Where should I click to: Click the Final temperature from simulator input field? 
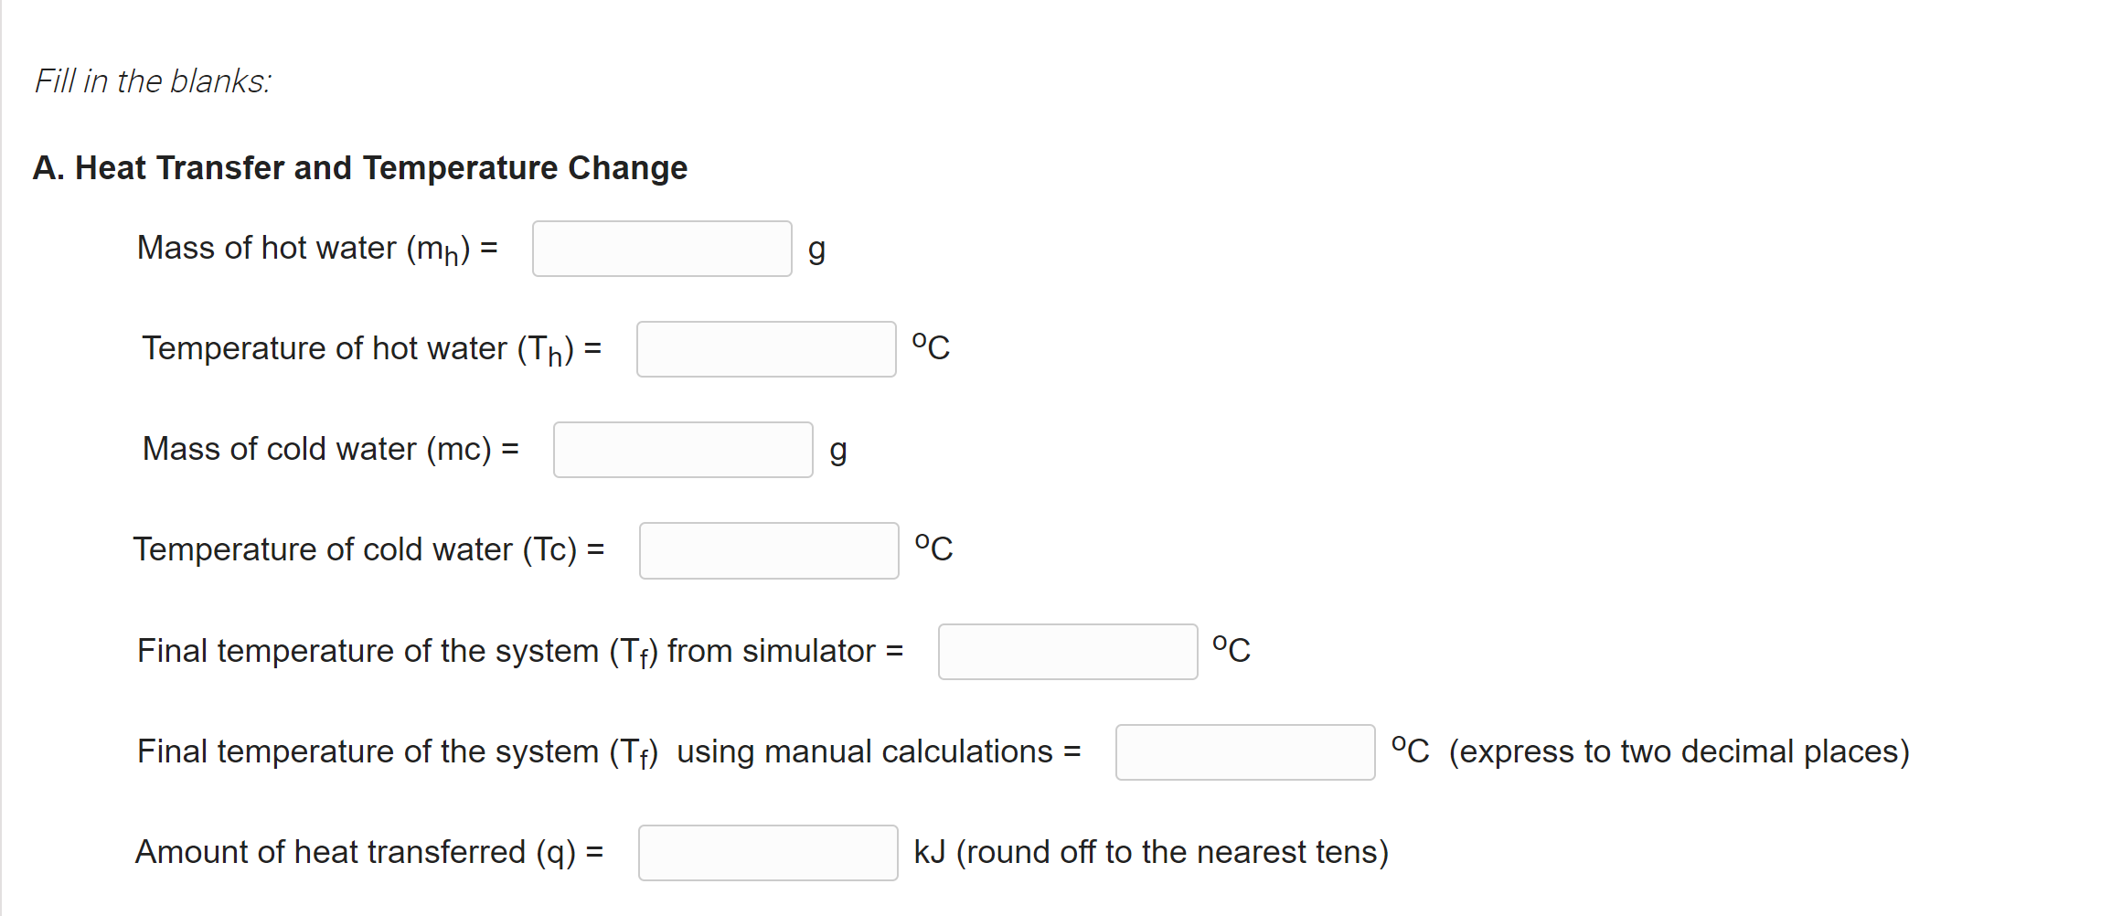click(1066, 651)
